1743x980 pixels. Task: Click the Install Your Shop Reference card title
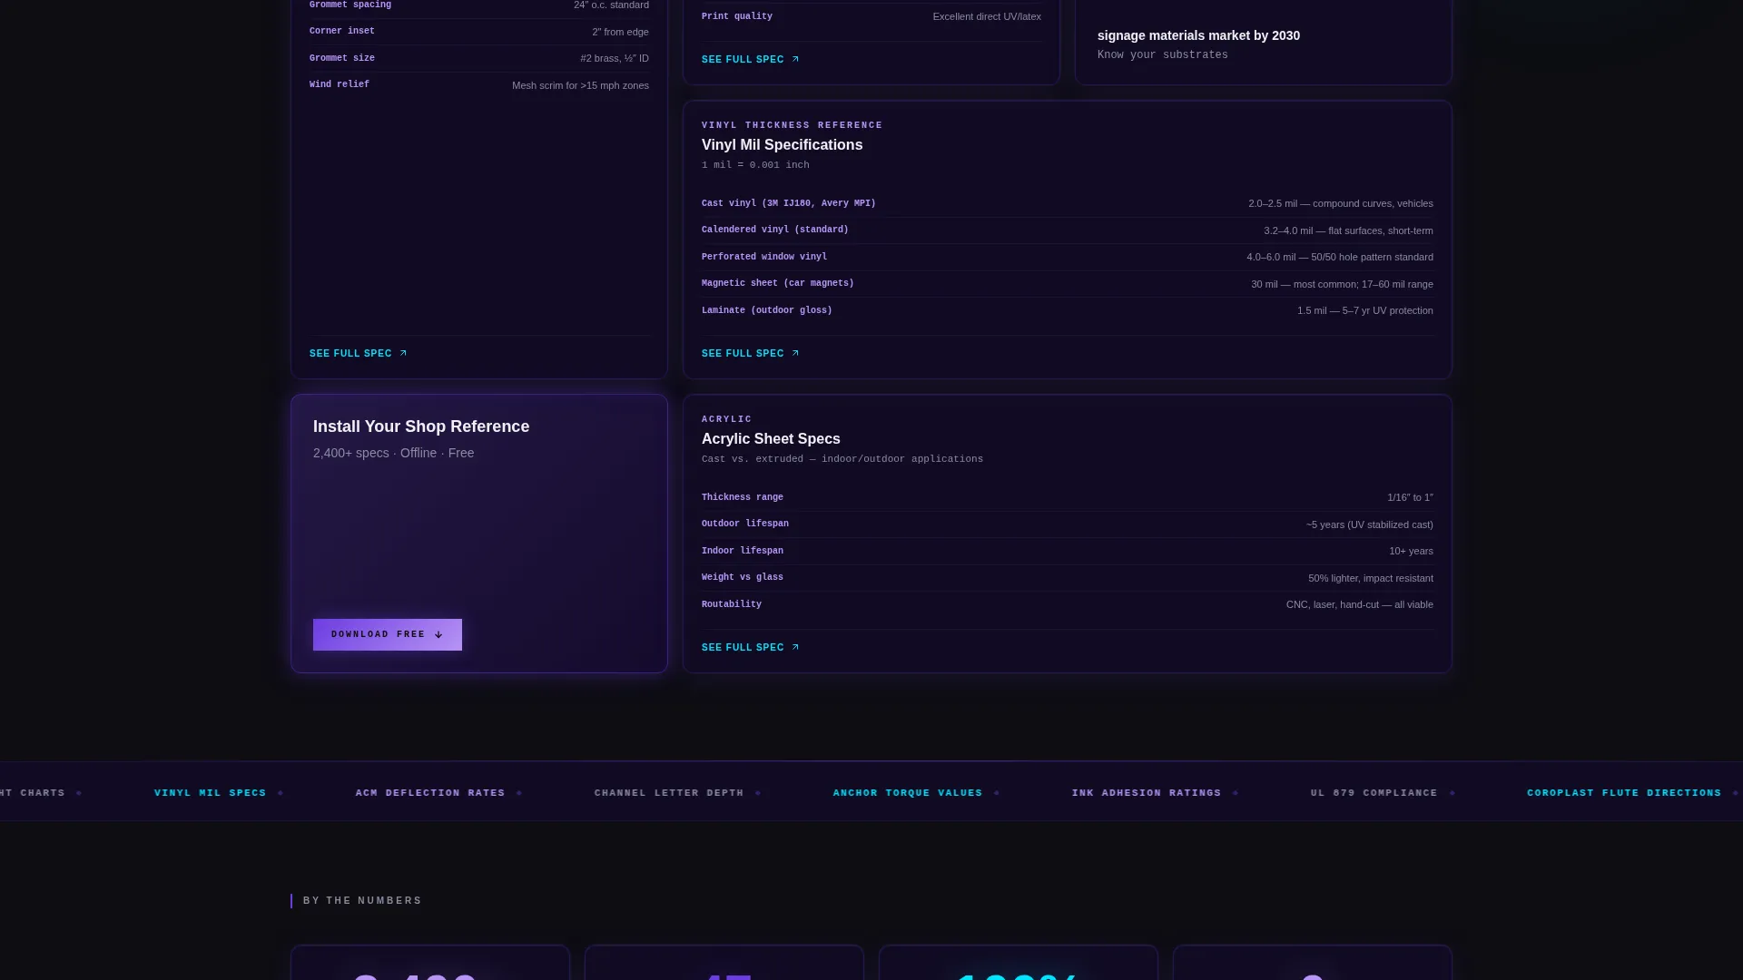click(421, 426)
